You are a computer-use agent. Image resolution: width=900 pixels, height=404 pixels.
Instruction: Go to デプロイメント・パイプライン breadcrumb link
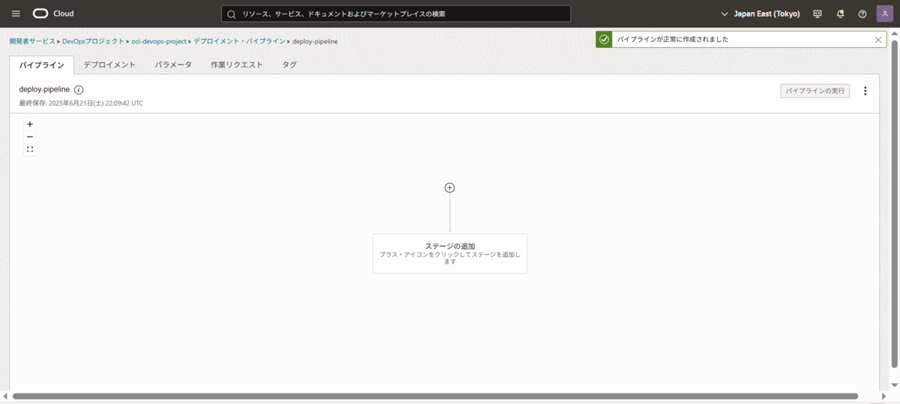pos(239,41)
